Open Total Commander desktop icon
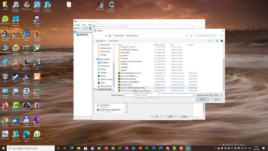Screen dimensions: 268x151 26,122
